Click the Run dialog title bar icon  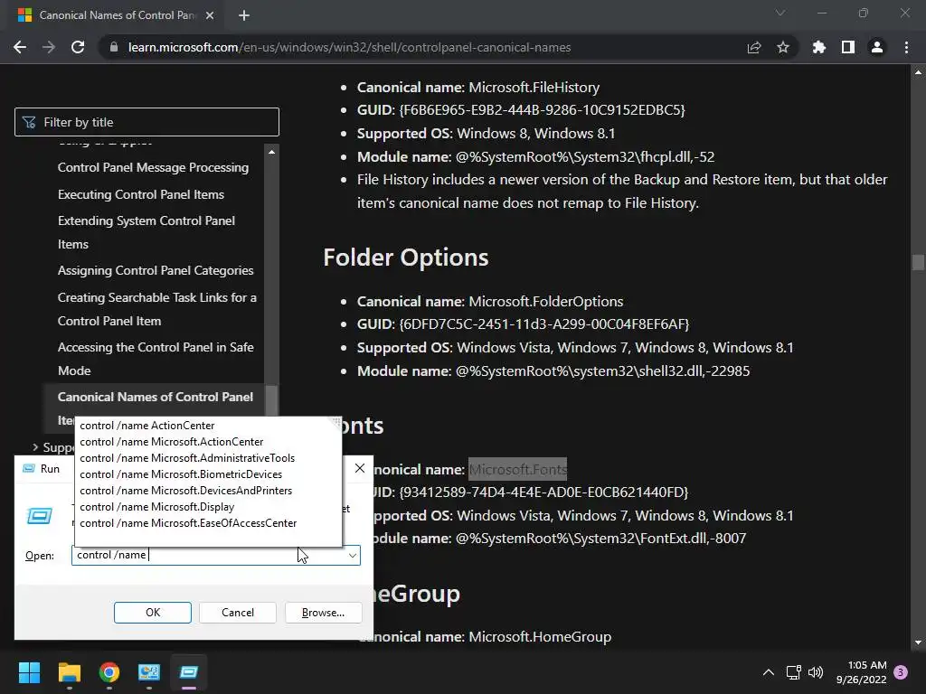pos(28,469)
